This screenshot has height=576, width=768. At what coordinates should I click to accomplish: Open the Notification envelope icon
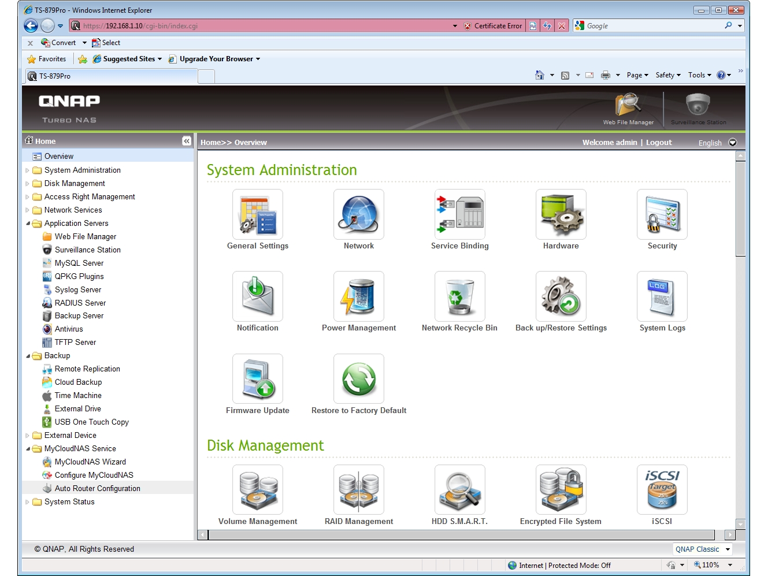258,296
